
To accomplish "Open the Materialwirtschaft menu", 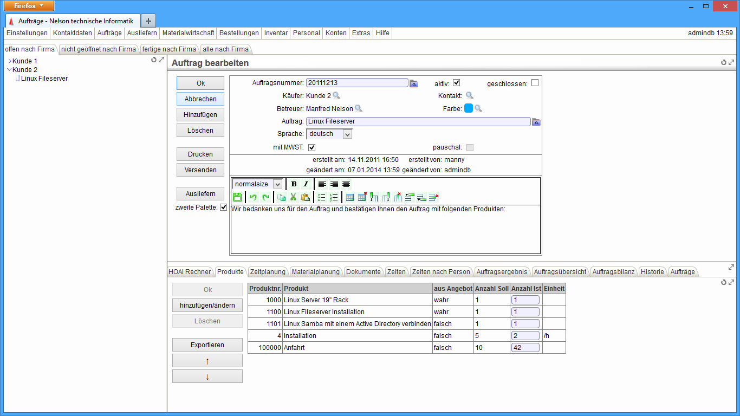I will (x=188, y=33).
